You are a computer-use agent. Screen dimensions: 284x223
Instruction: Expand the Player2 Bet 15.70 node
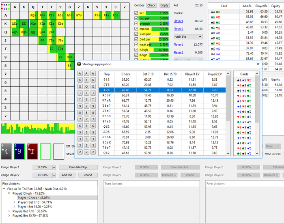tap(9, 216)
